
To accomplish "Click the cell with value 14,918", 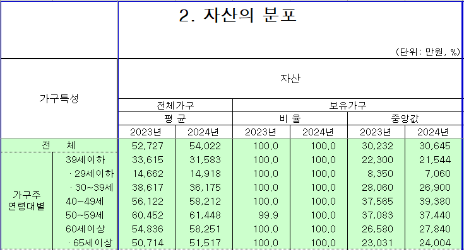I will click(204, 174).
